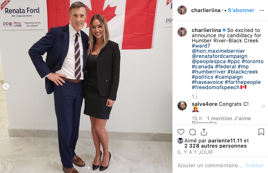This screenshot has width=268, height=173.
Task: Open charlieriina profile picture in header
Action: pos(182,10)
